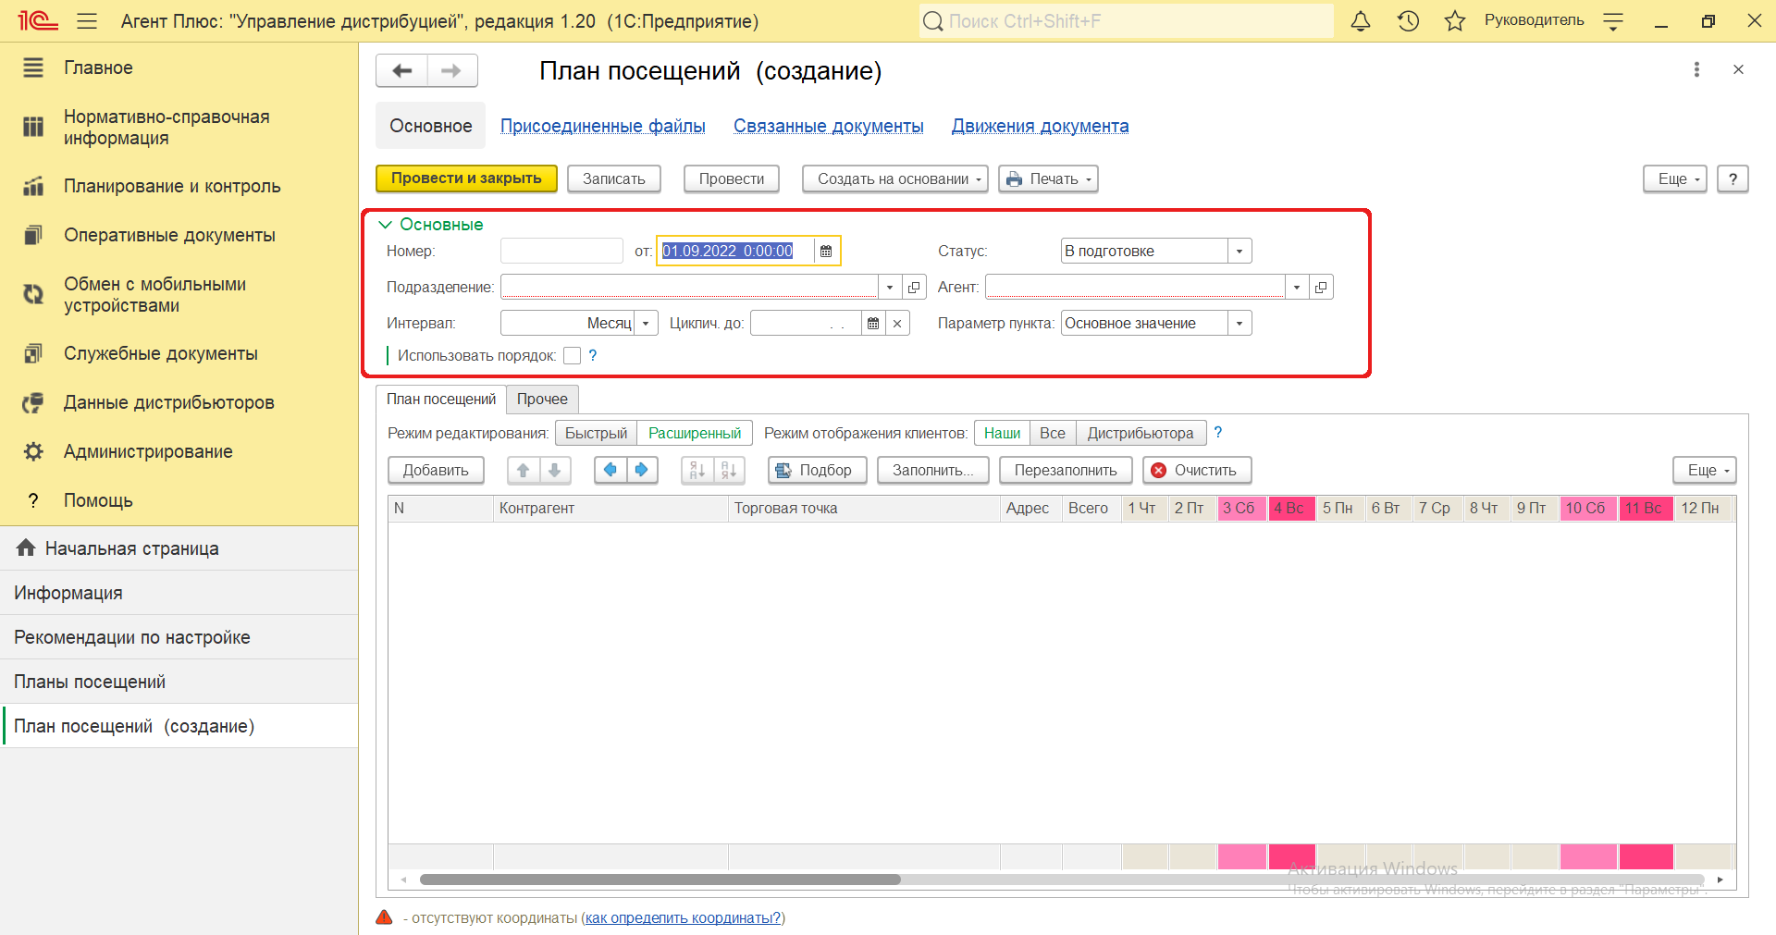Click Провести и закрыть button
This screenshot has width=1776, height=935.
[466, 178]
